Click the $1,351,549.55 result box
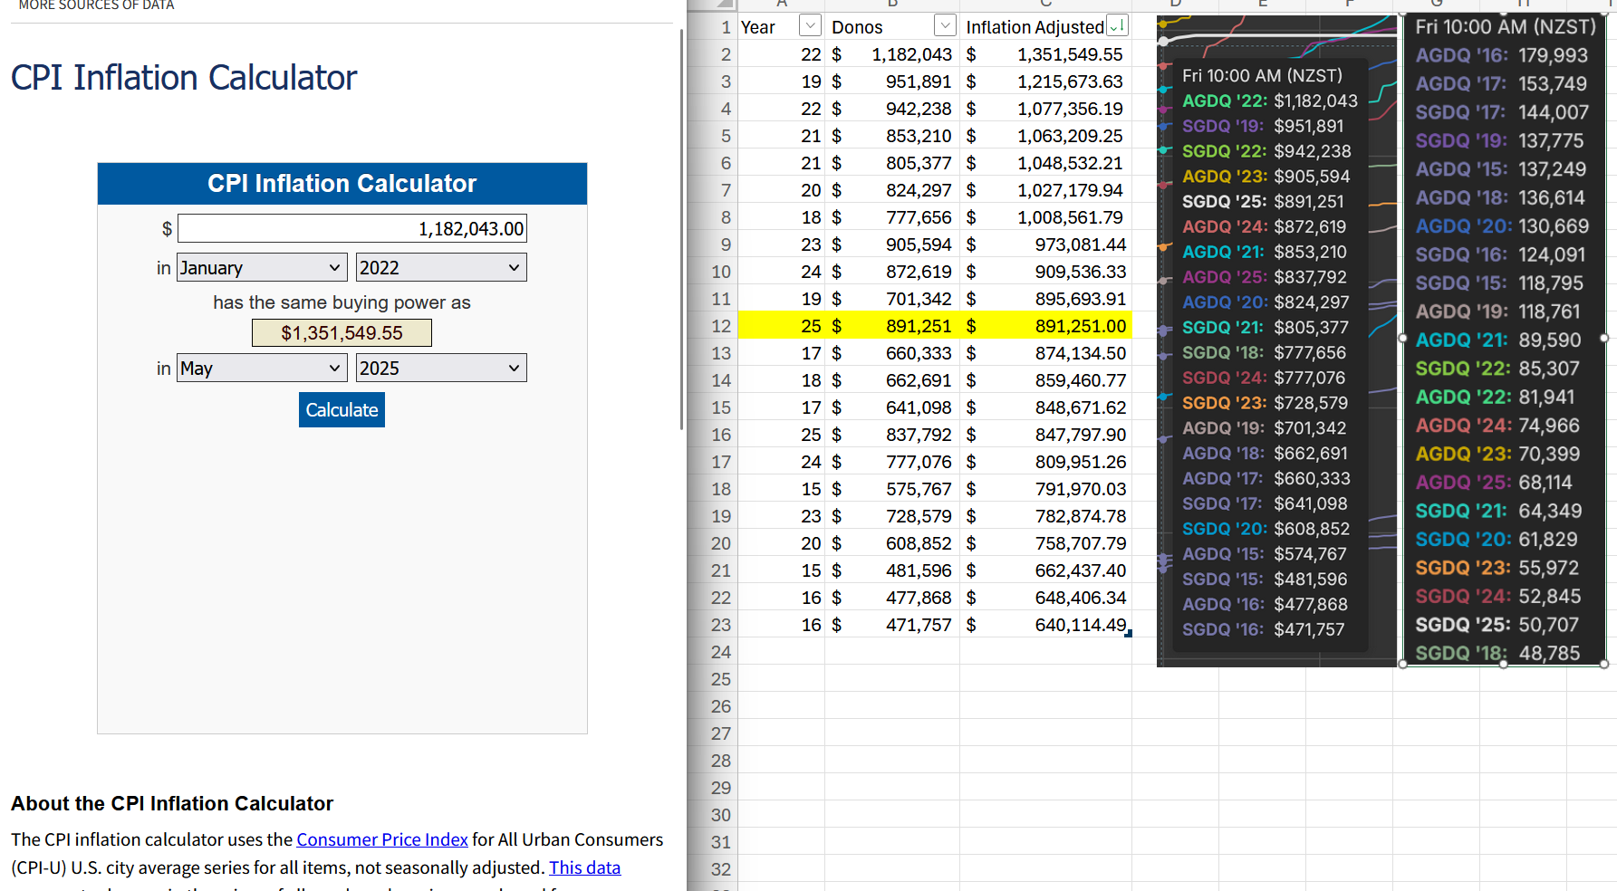 [342, 332]
